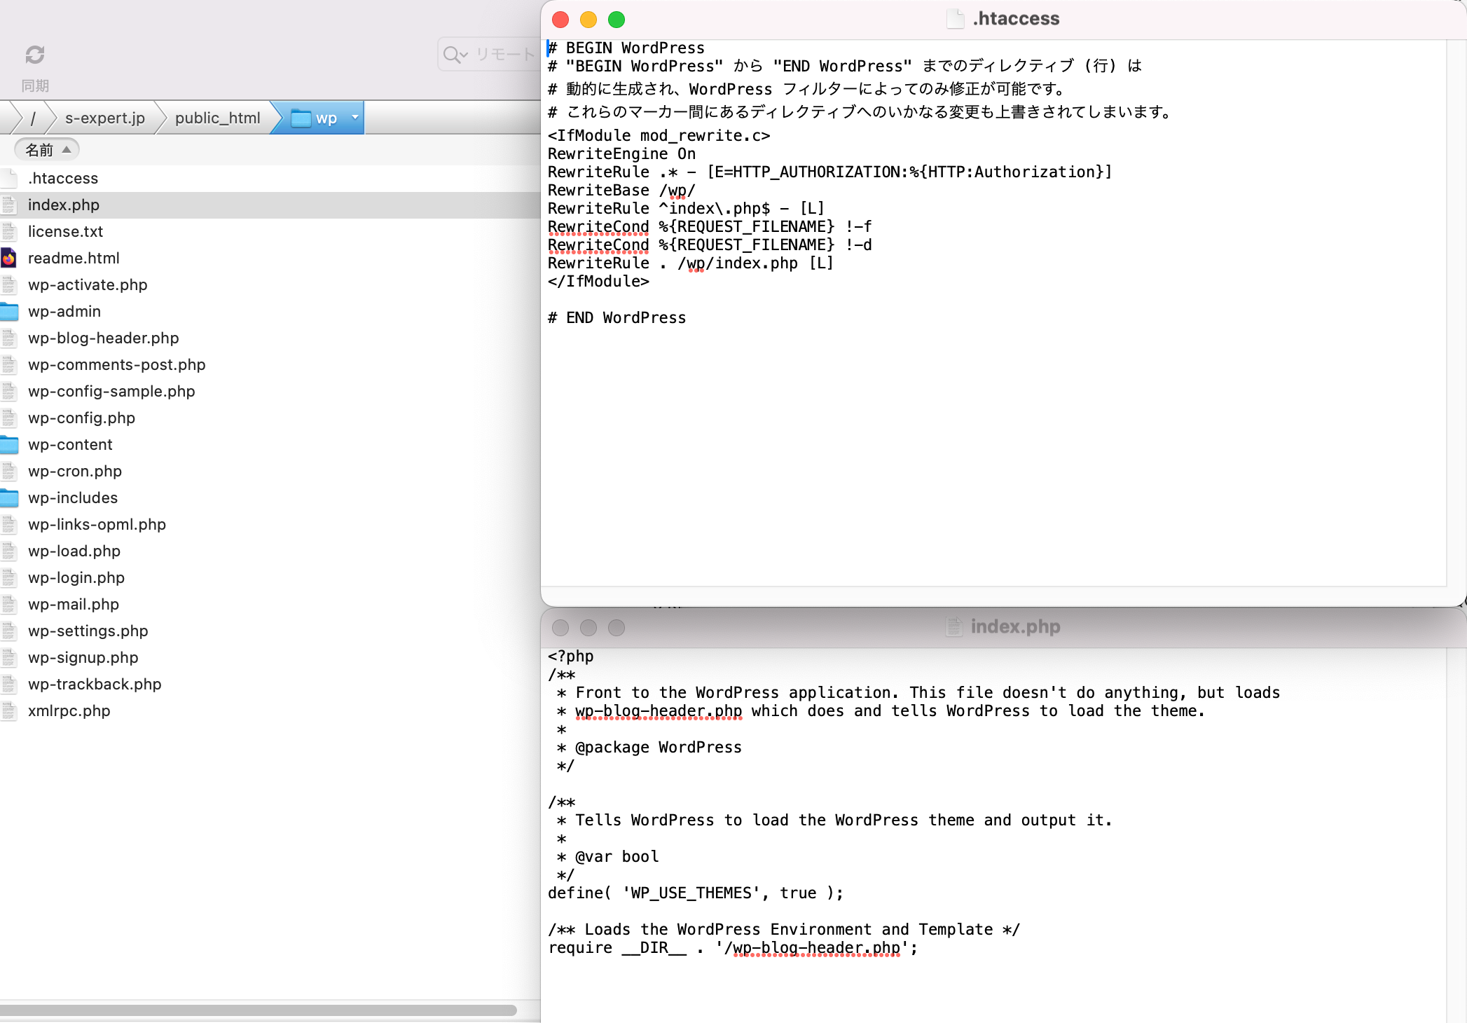The image size is (1467, 1023).
Task: Click the wp-admin folder icon
Action: point(9,311)
